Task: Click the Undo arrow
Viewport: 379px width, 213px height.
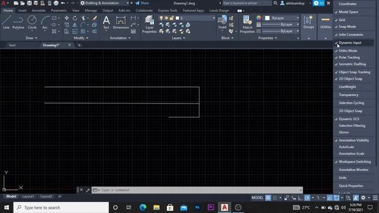Action: [x=63, y=3]
